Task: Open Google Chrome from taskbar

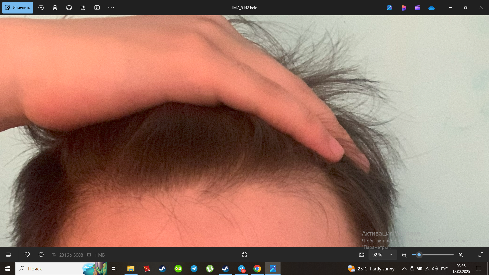Action: point(257,269)
